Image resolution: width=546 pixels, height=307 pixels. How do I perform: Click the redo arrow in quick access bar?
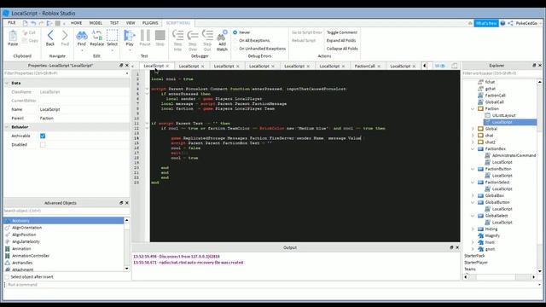click(41, 23)
